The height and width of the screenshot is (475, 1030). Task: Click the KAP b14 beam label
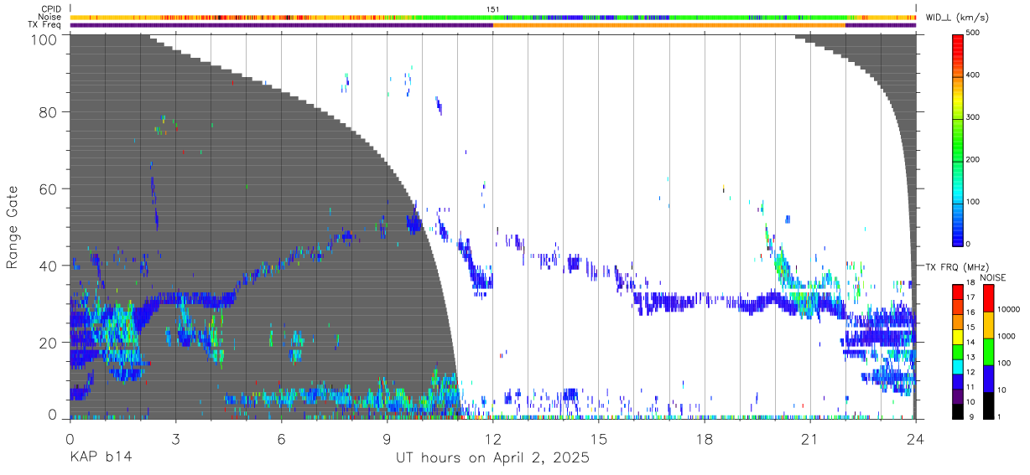100,458
